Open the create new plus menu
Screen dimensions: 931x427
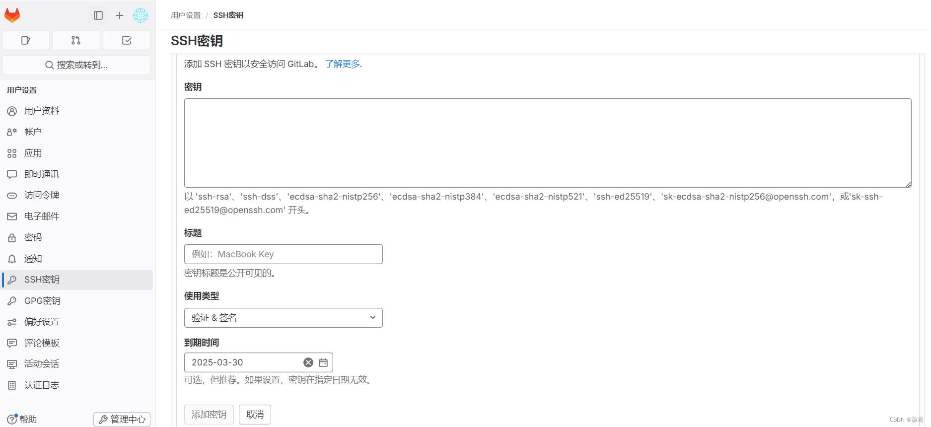120,15
